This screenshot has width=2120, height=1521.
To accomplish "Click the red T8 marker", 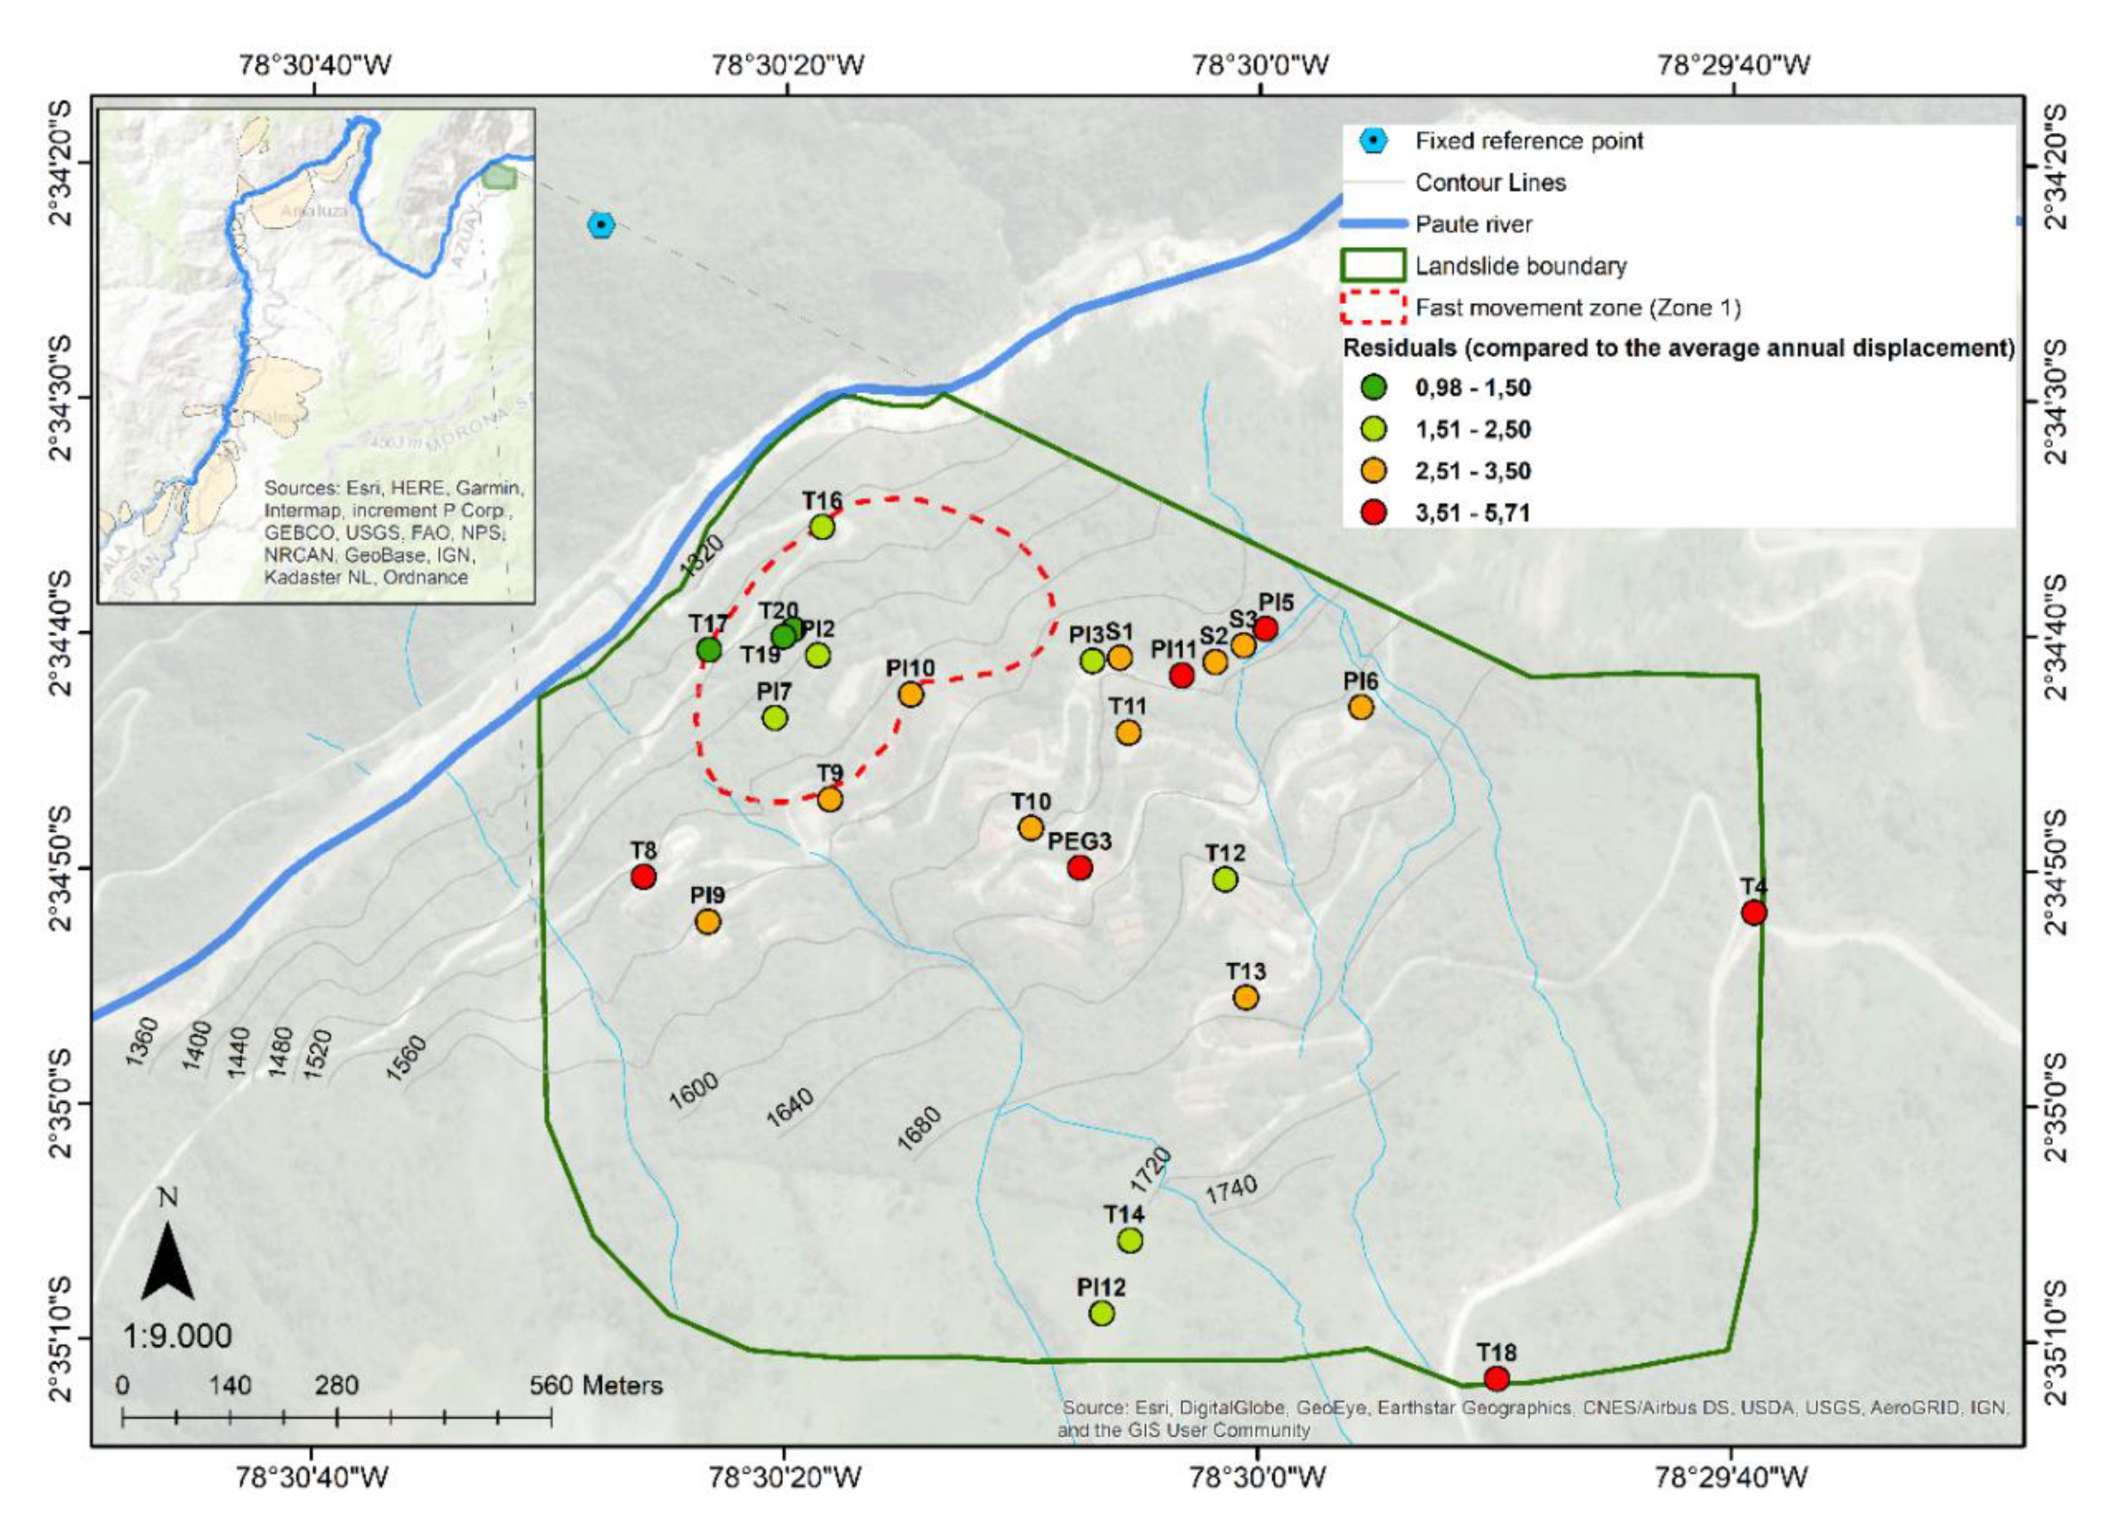I will (643, 877).
